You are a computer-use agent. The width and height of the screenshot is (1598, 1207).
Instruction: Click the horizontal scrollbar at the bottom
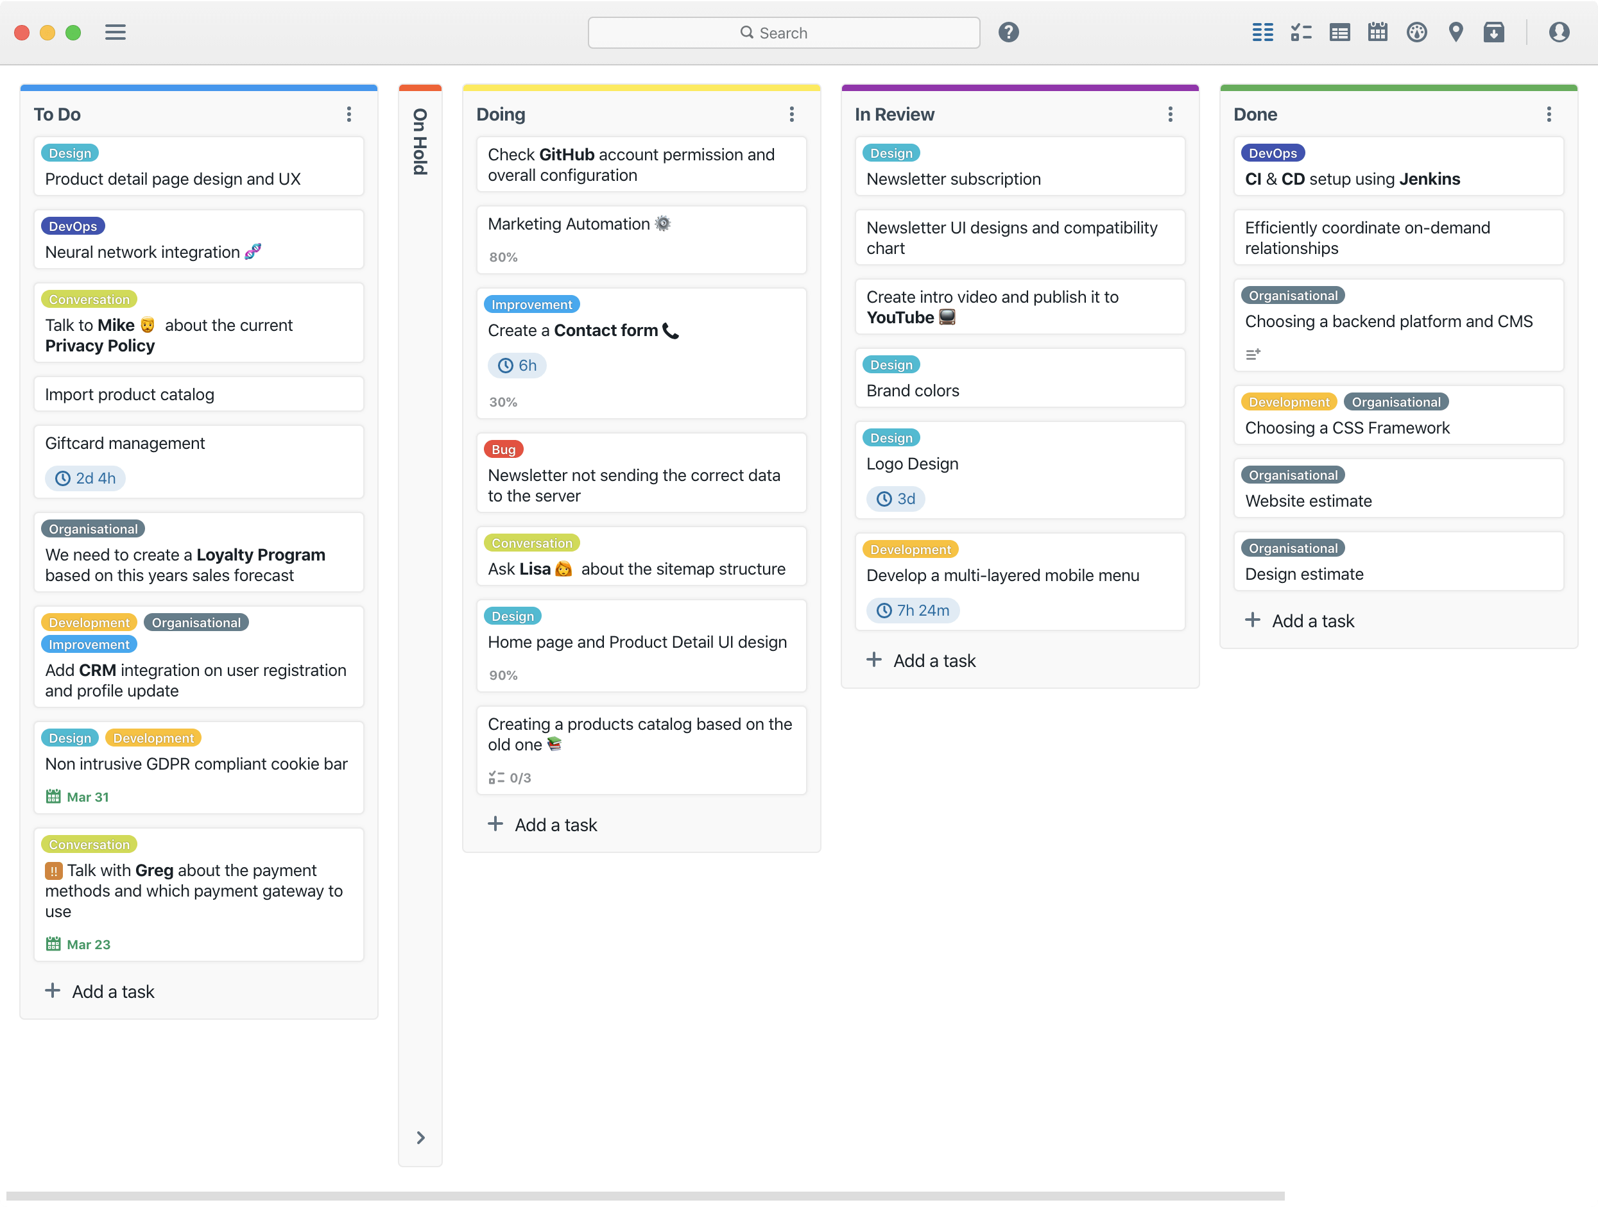point(645,1195)
